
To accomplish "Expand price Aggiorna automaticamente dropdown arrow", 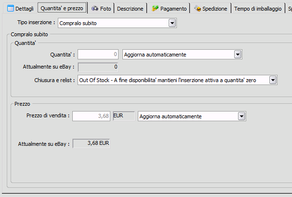I will click(x=241, y=116).
